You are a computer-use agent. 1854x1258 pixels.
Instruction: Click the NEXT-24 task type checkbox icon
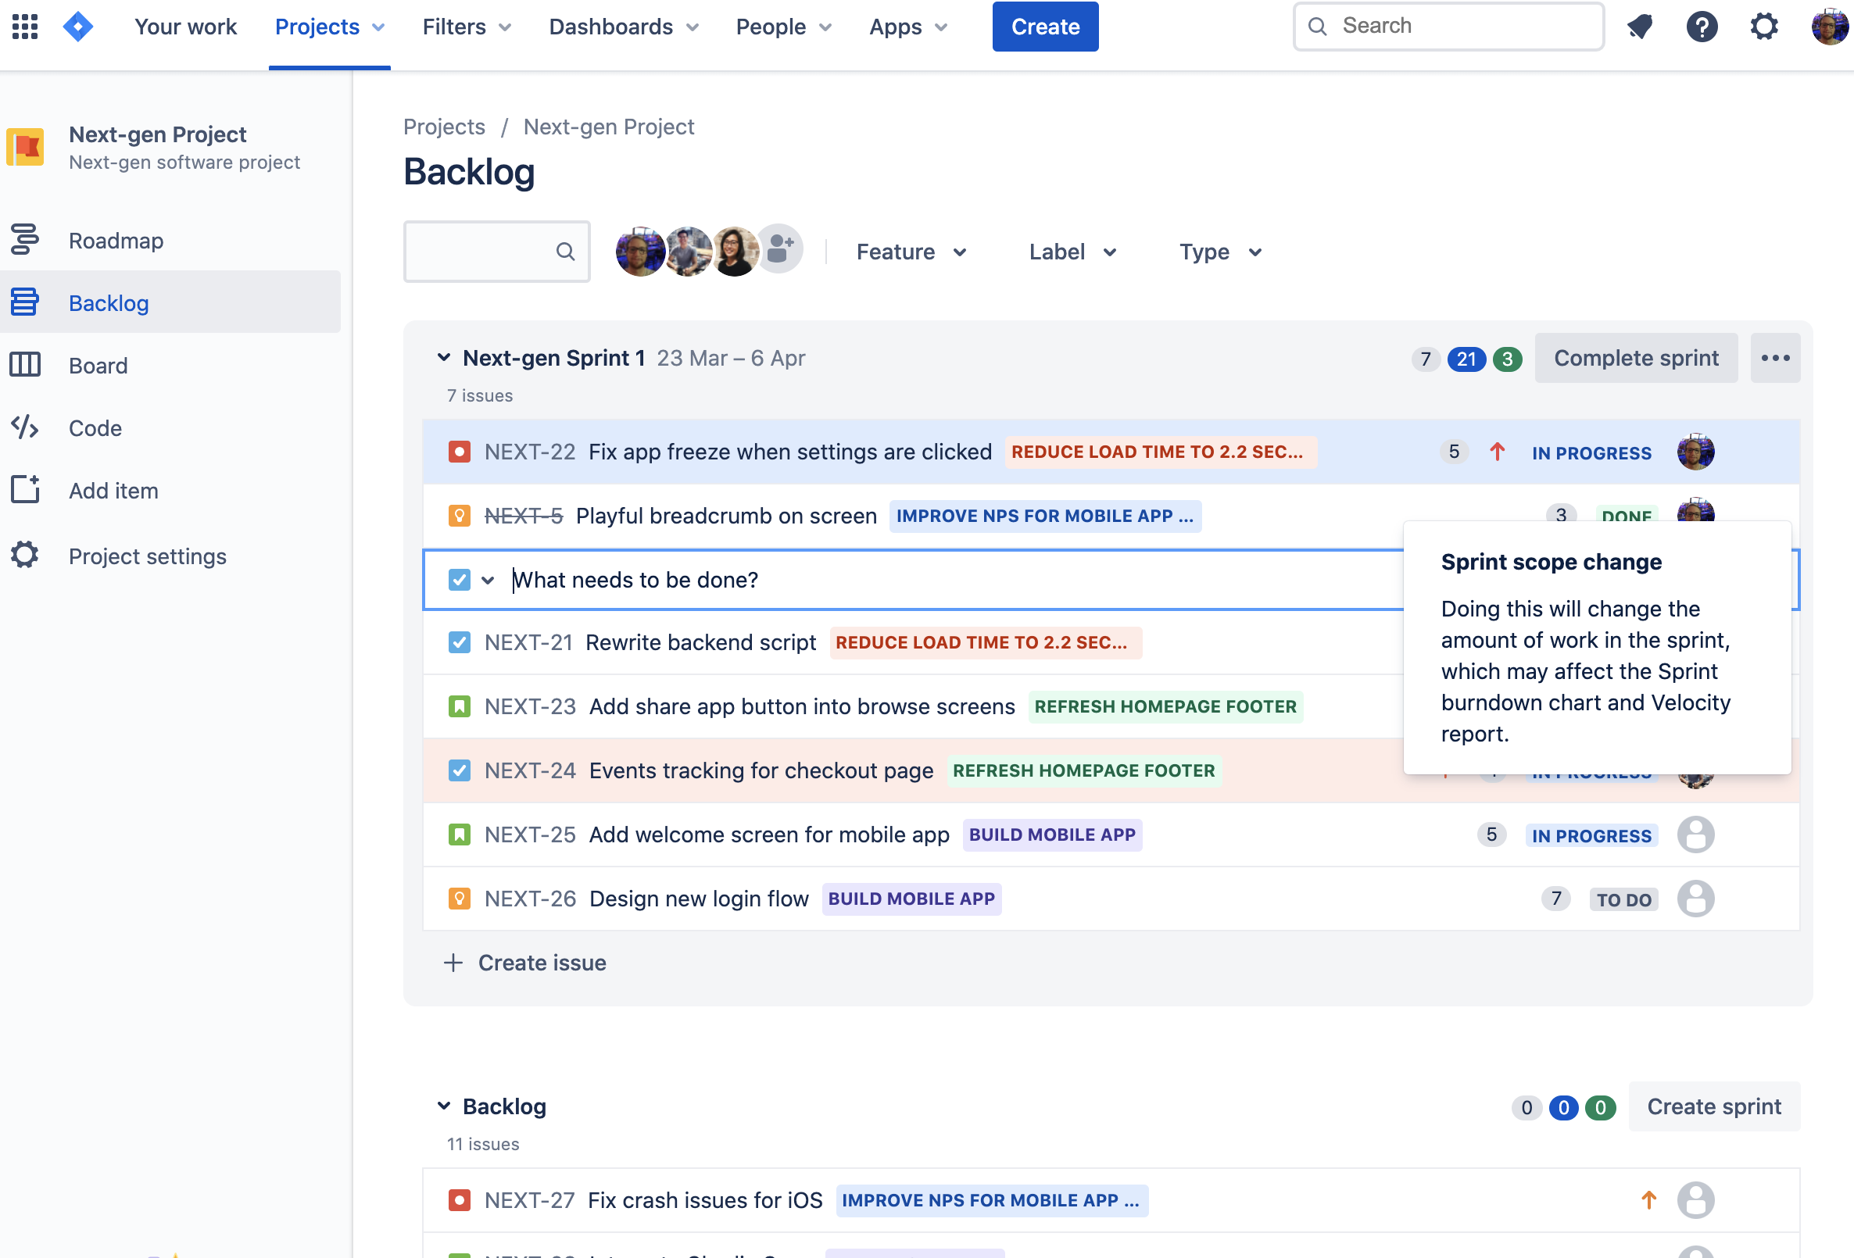tap(460, 770)
